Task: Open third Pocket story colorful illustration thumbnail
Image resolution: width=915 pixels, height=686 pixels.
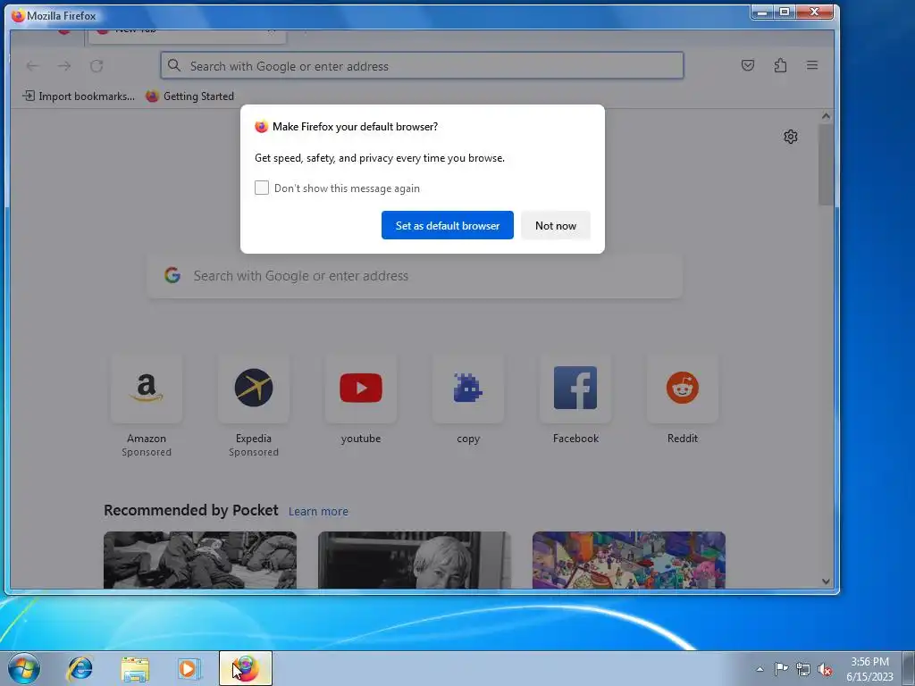Action: (628, 560)
